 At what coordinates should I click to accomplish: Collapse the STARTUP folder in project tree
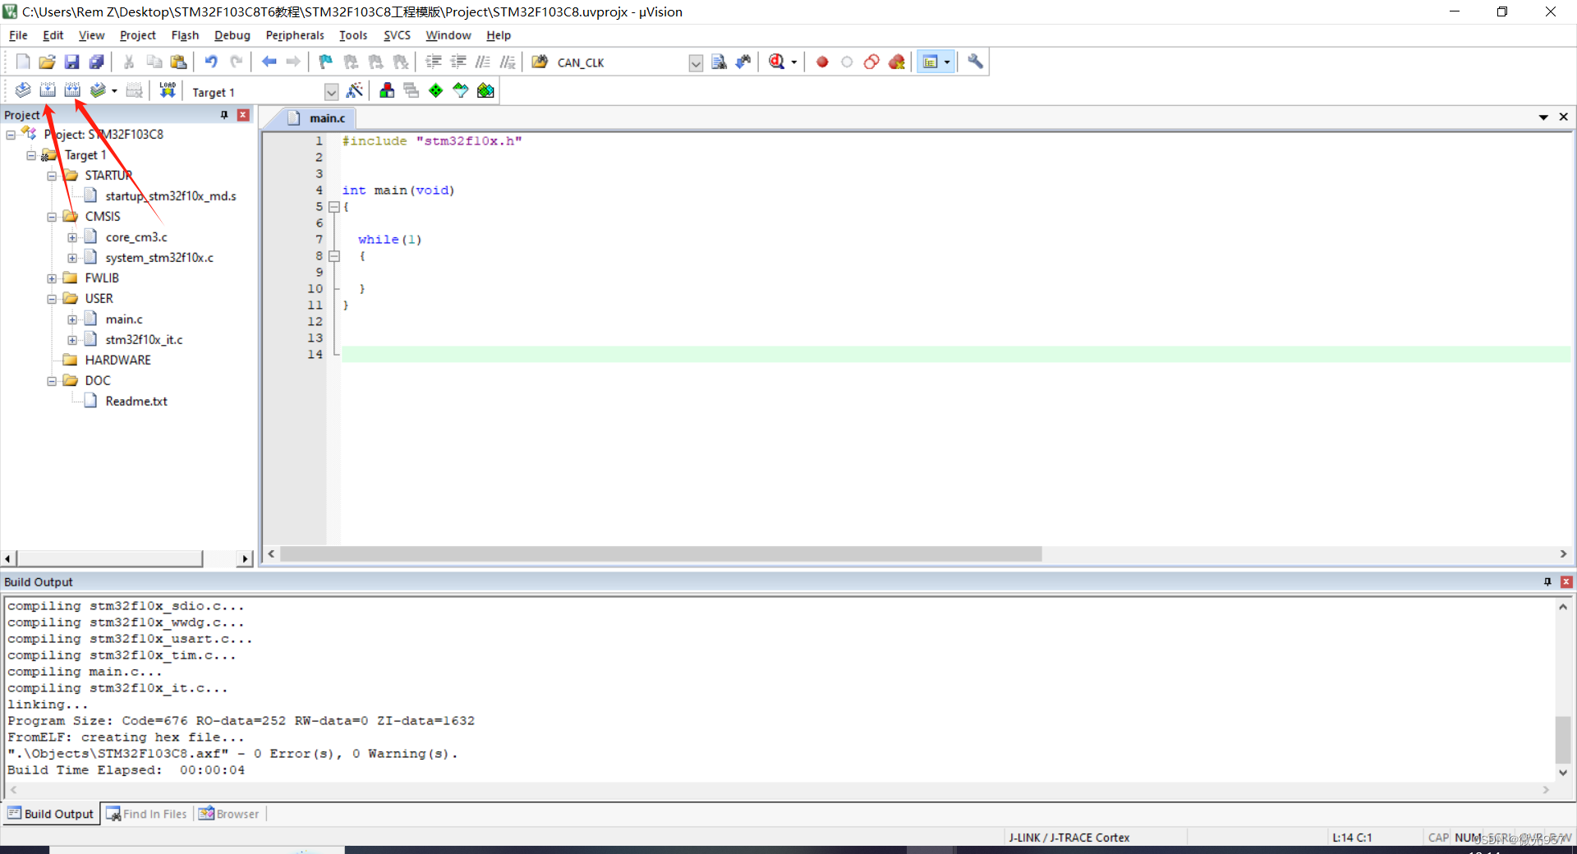pos(52,176)
